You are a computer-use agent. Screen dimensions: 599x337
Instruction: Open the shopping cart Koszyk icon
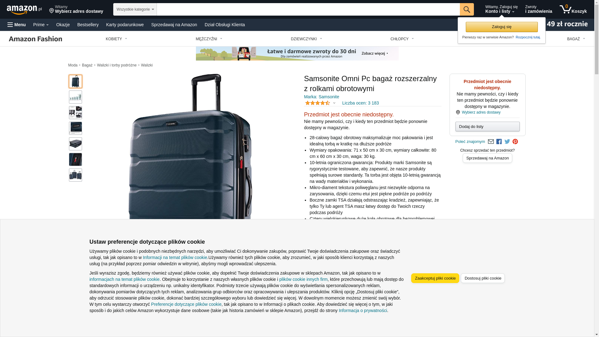(x=573, y=9)
